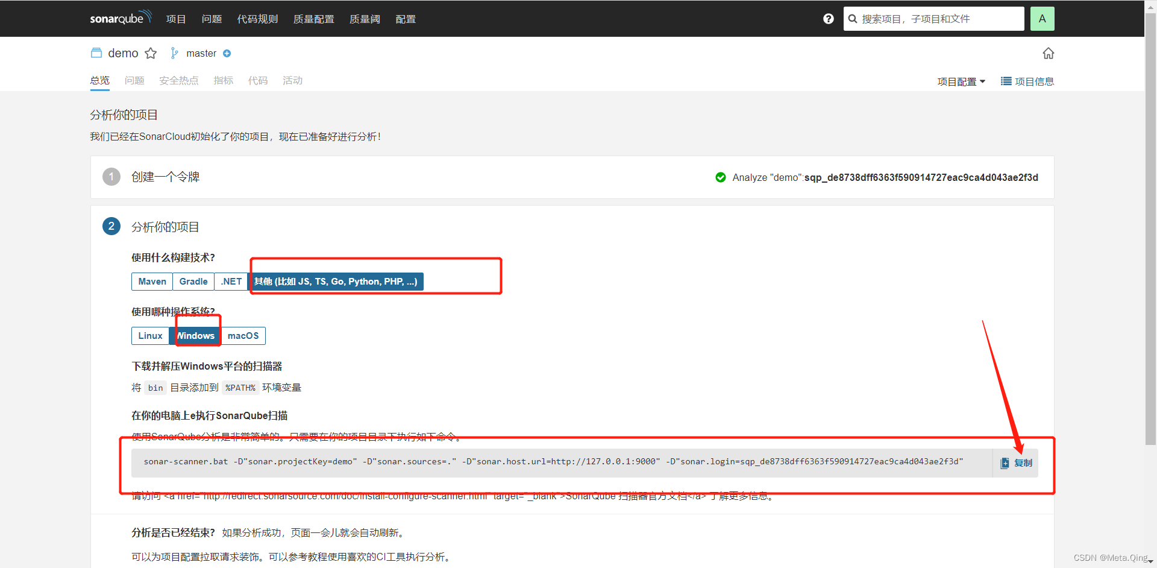Select 其他 (JS, TS, Go, Python, PHP) option

pos(336,282)
